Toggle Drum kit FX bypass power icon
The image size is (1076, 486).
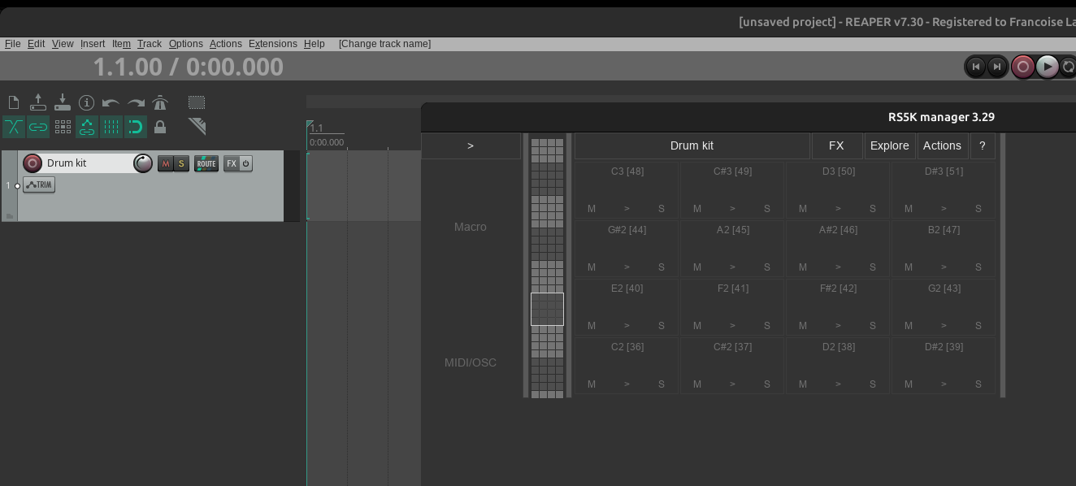coord(245,163)
